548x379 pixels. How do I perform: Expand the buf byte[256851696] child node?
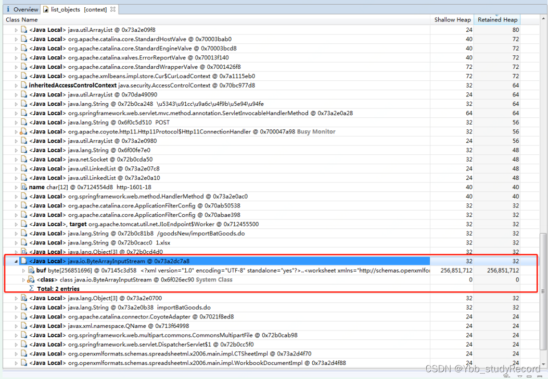tap(23, 271)
